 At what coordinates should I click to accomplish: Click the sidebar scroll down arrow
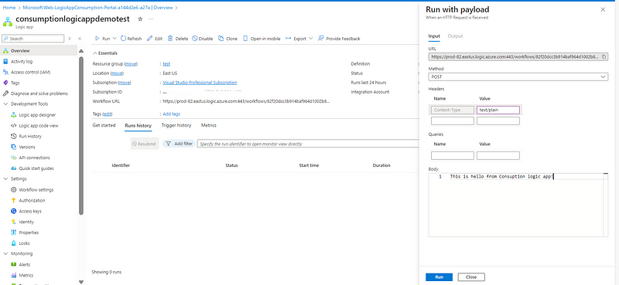81,282
